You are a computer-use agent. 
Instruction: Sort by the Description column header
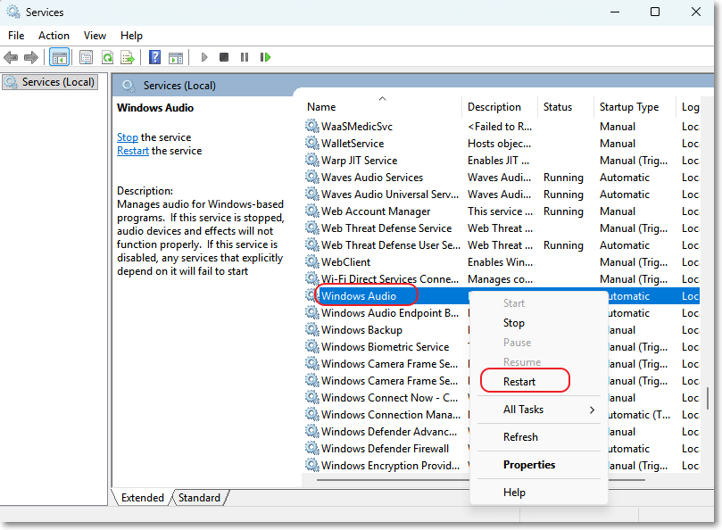coord(500,107)
